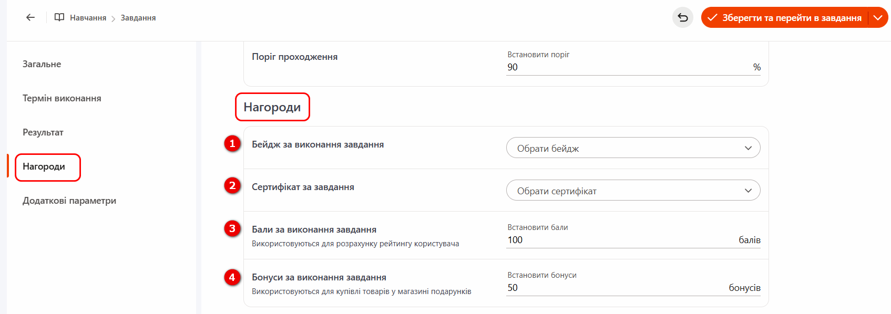Screen dimensions: 891x314
Task: Click red marker number 2
Action: pos(232,186)
